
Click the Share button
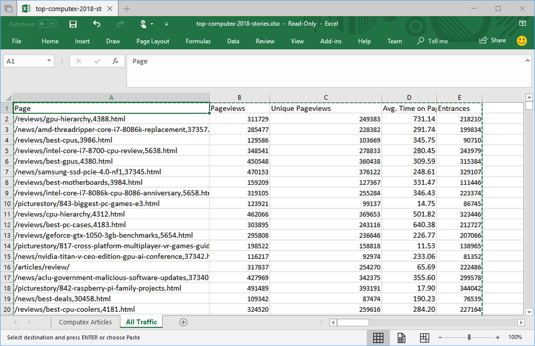point(493,40)
